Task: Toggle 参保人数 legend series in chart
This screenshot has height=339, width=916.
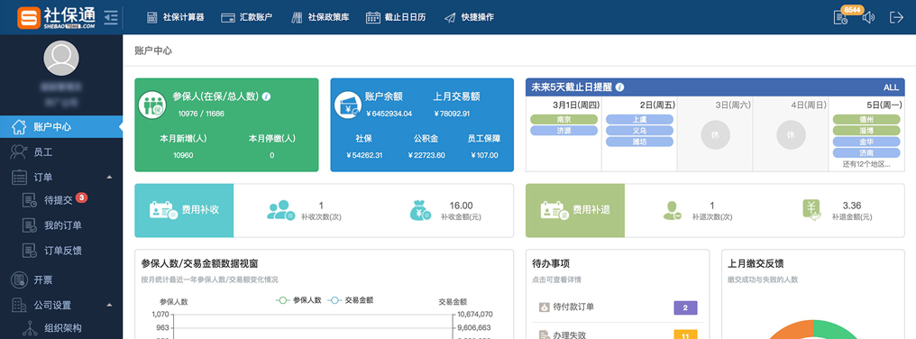Action: (x=298, y=300)
